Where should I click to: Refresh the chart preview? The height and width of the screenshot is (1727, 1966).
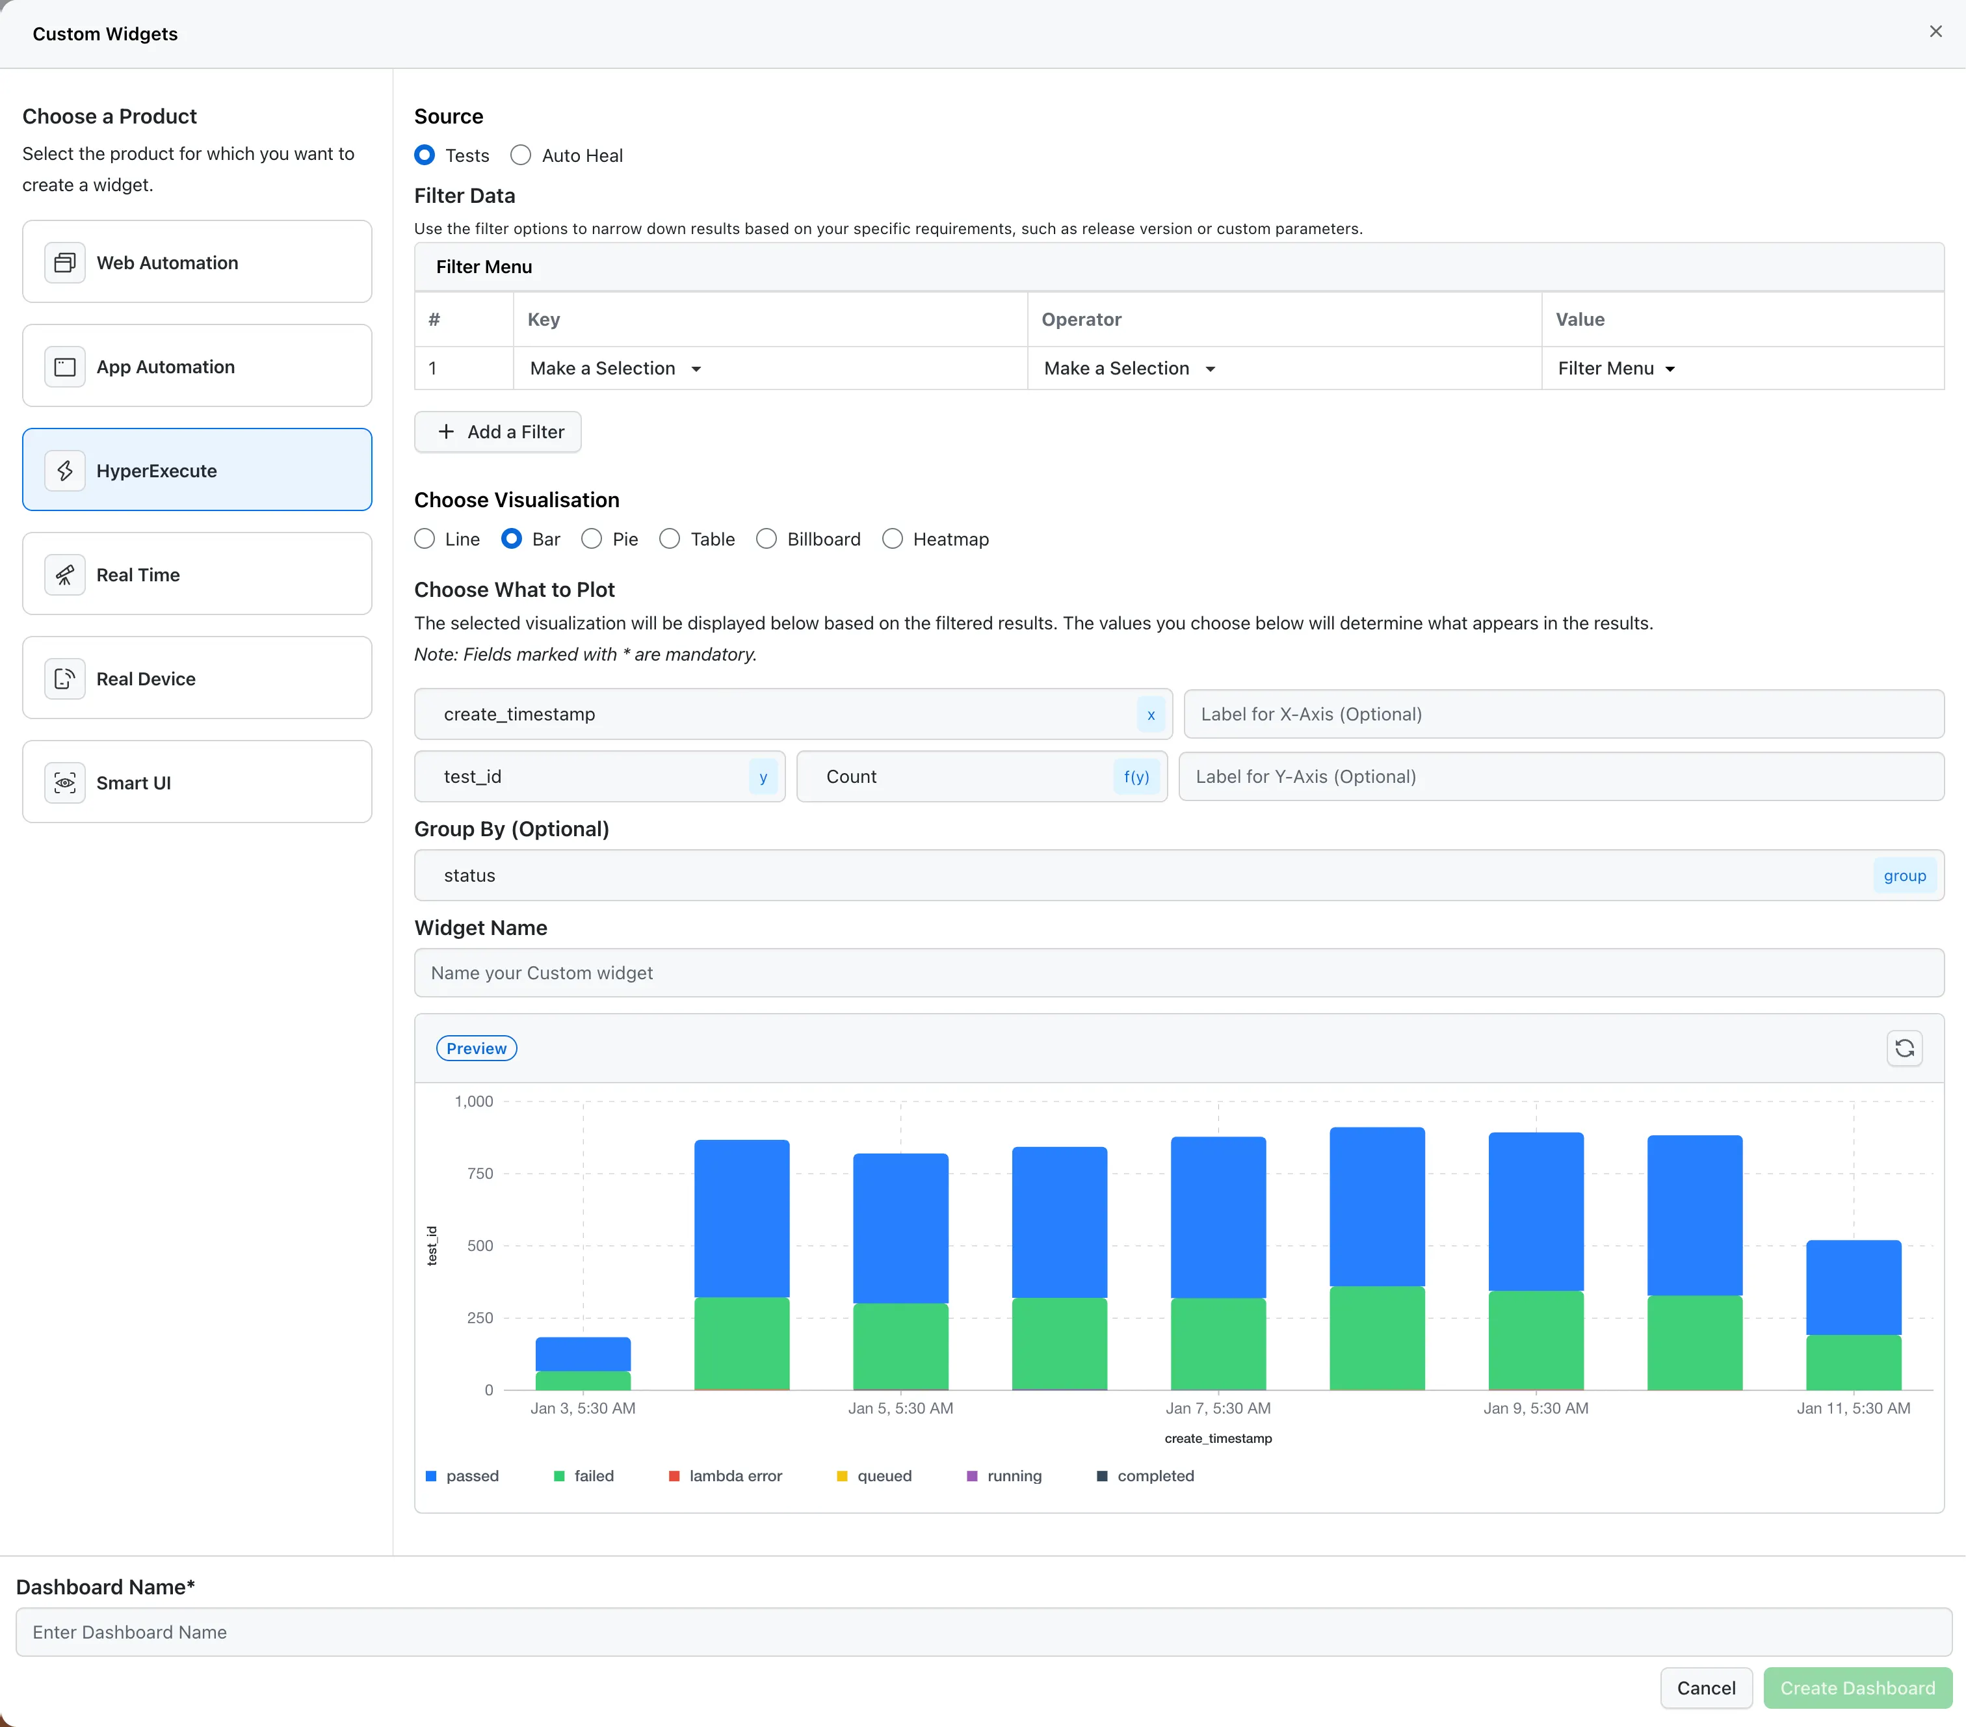[1904, 1048]
